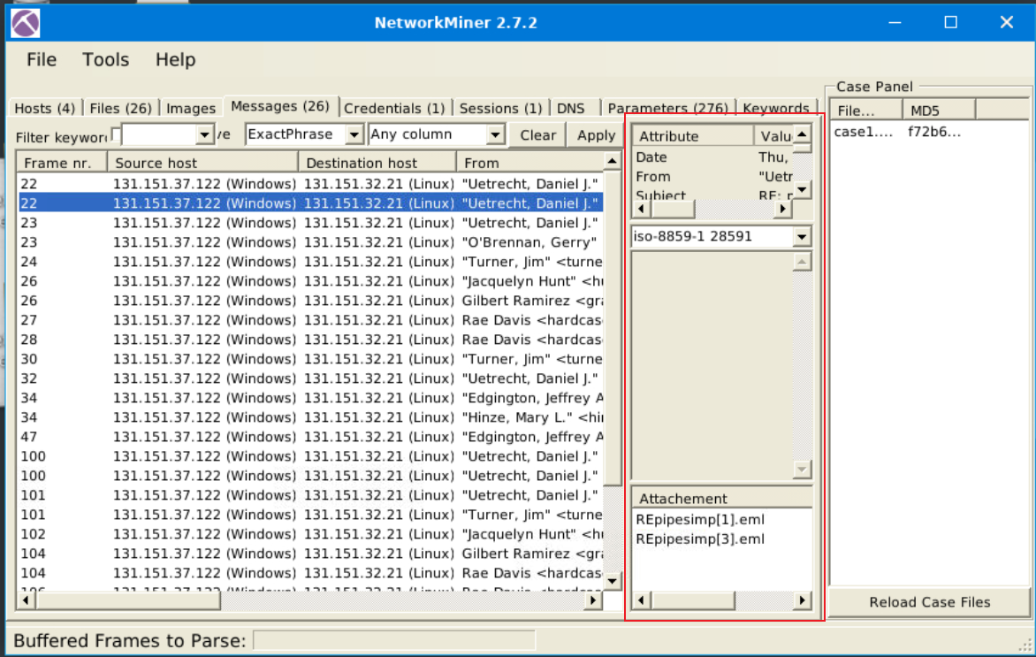Click the Attribute column header
Screen dimensions: 1036x657
(693, 136)
